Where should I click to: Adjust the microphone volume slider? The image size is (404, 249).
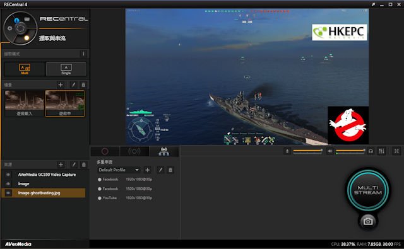[x=307, y=151]
